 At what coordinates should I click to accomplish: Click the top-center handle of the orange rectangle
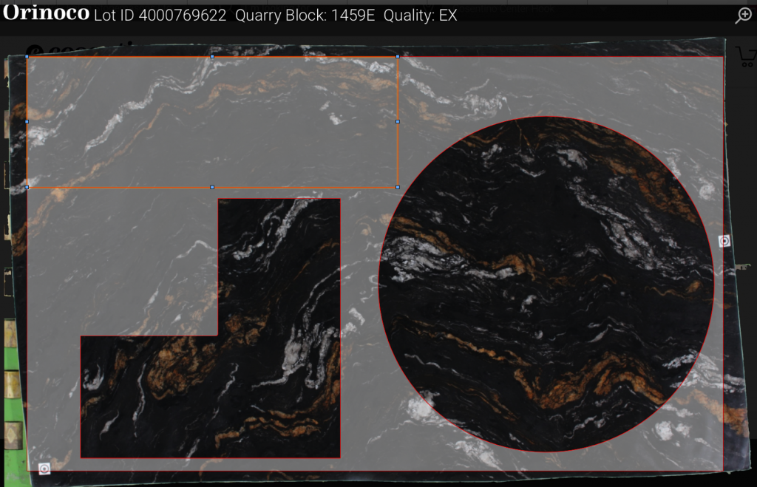tap(213, 56)
